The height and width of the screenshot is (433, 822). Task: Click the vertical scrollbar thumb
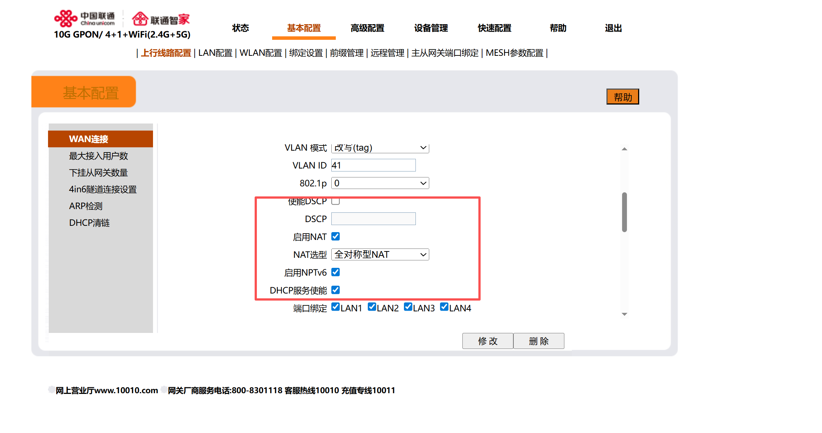point(624,212)
